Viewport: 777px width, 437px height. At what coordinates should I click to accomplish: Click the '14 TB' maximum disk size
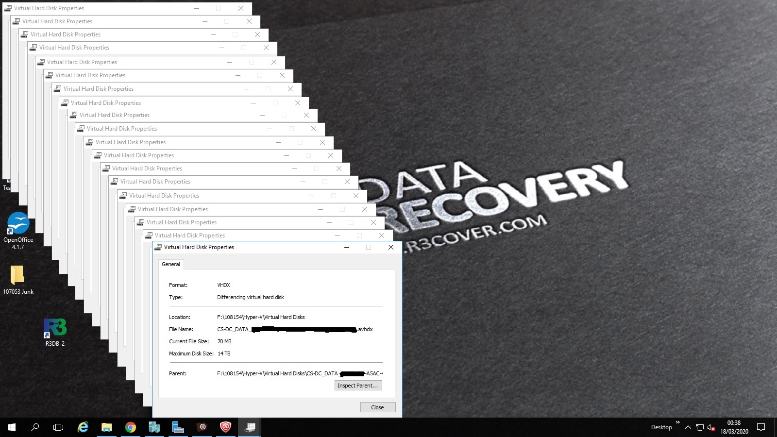click(224, 353)
